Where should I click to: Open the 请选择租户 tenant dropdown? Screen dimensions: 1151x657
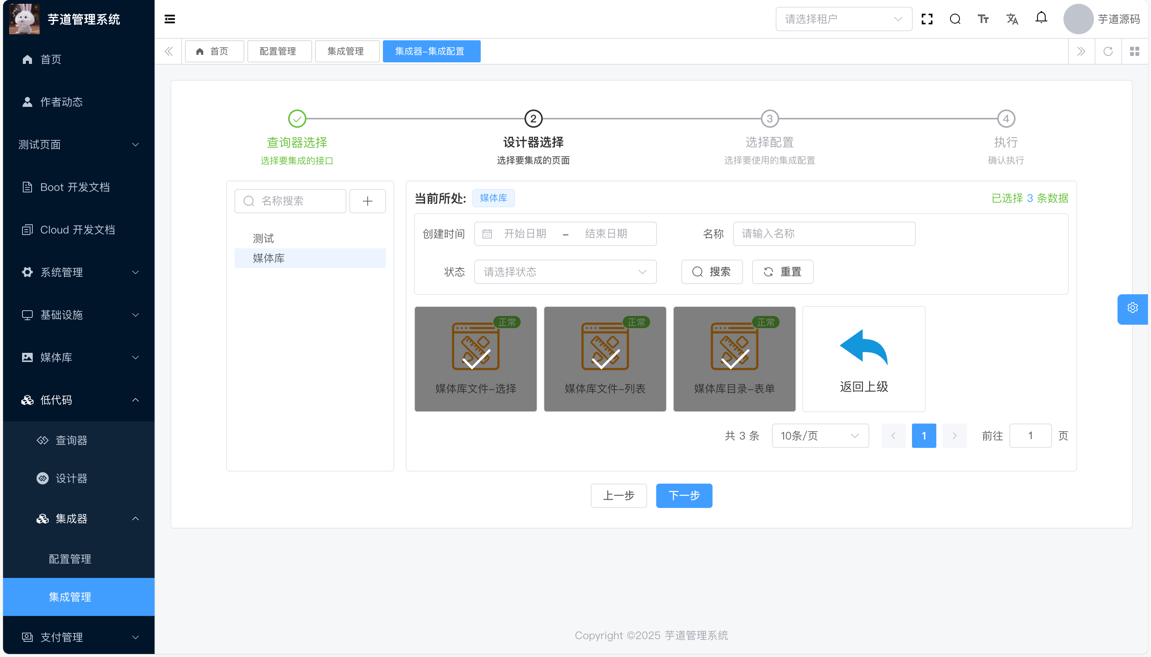click(x=843, y=19)
